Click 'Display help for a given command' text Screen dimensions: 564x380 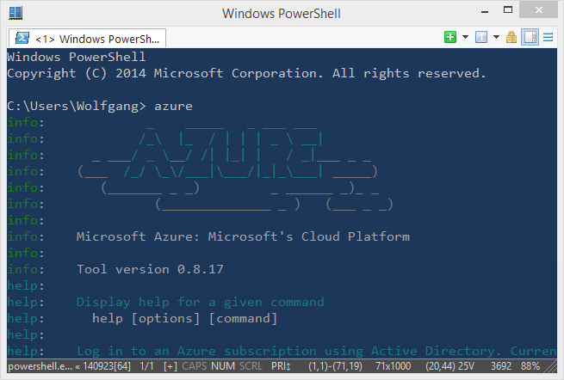[x=201, y=303]
